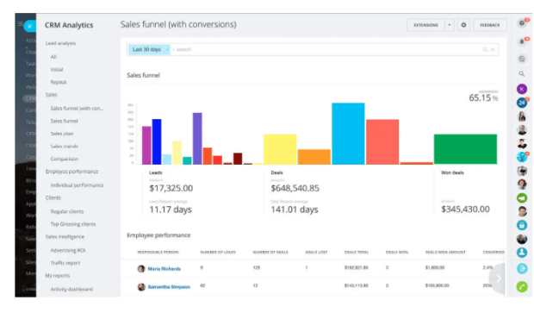
Task: Click Number of Leads column header
Action: click(218, 253)
